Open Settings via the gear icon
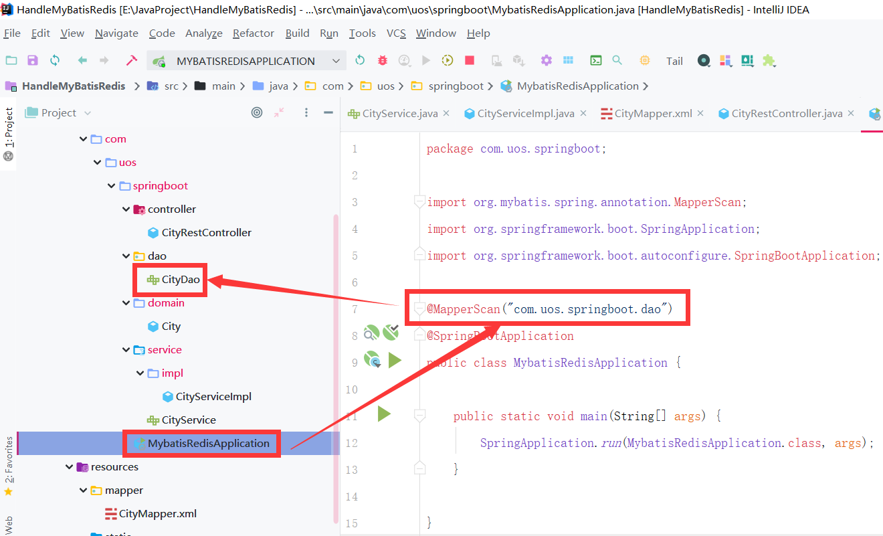The height and width of the screenshot is (536, 883). 546,60
